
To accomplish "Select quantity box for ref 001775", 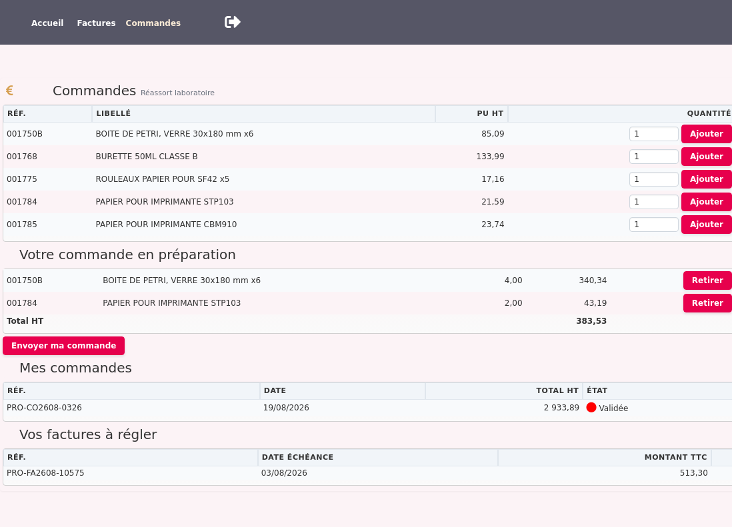I will click(653, 179).
